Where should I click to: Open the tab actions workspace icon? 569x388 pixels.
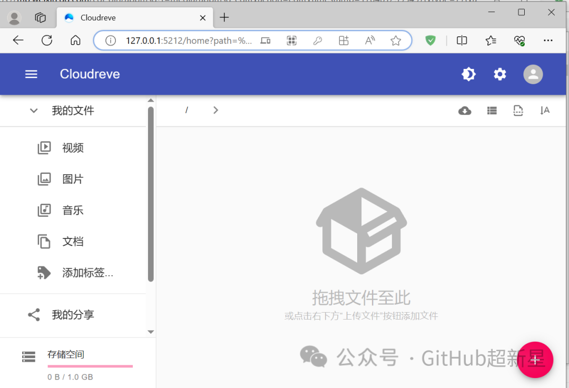[40, 17]
